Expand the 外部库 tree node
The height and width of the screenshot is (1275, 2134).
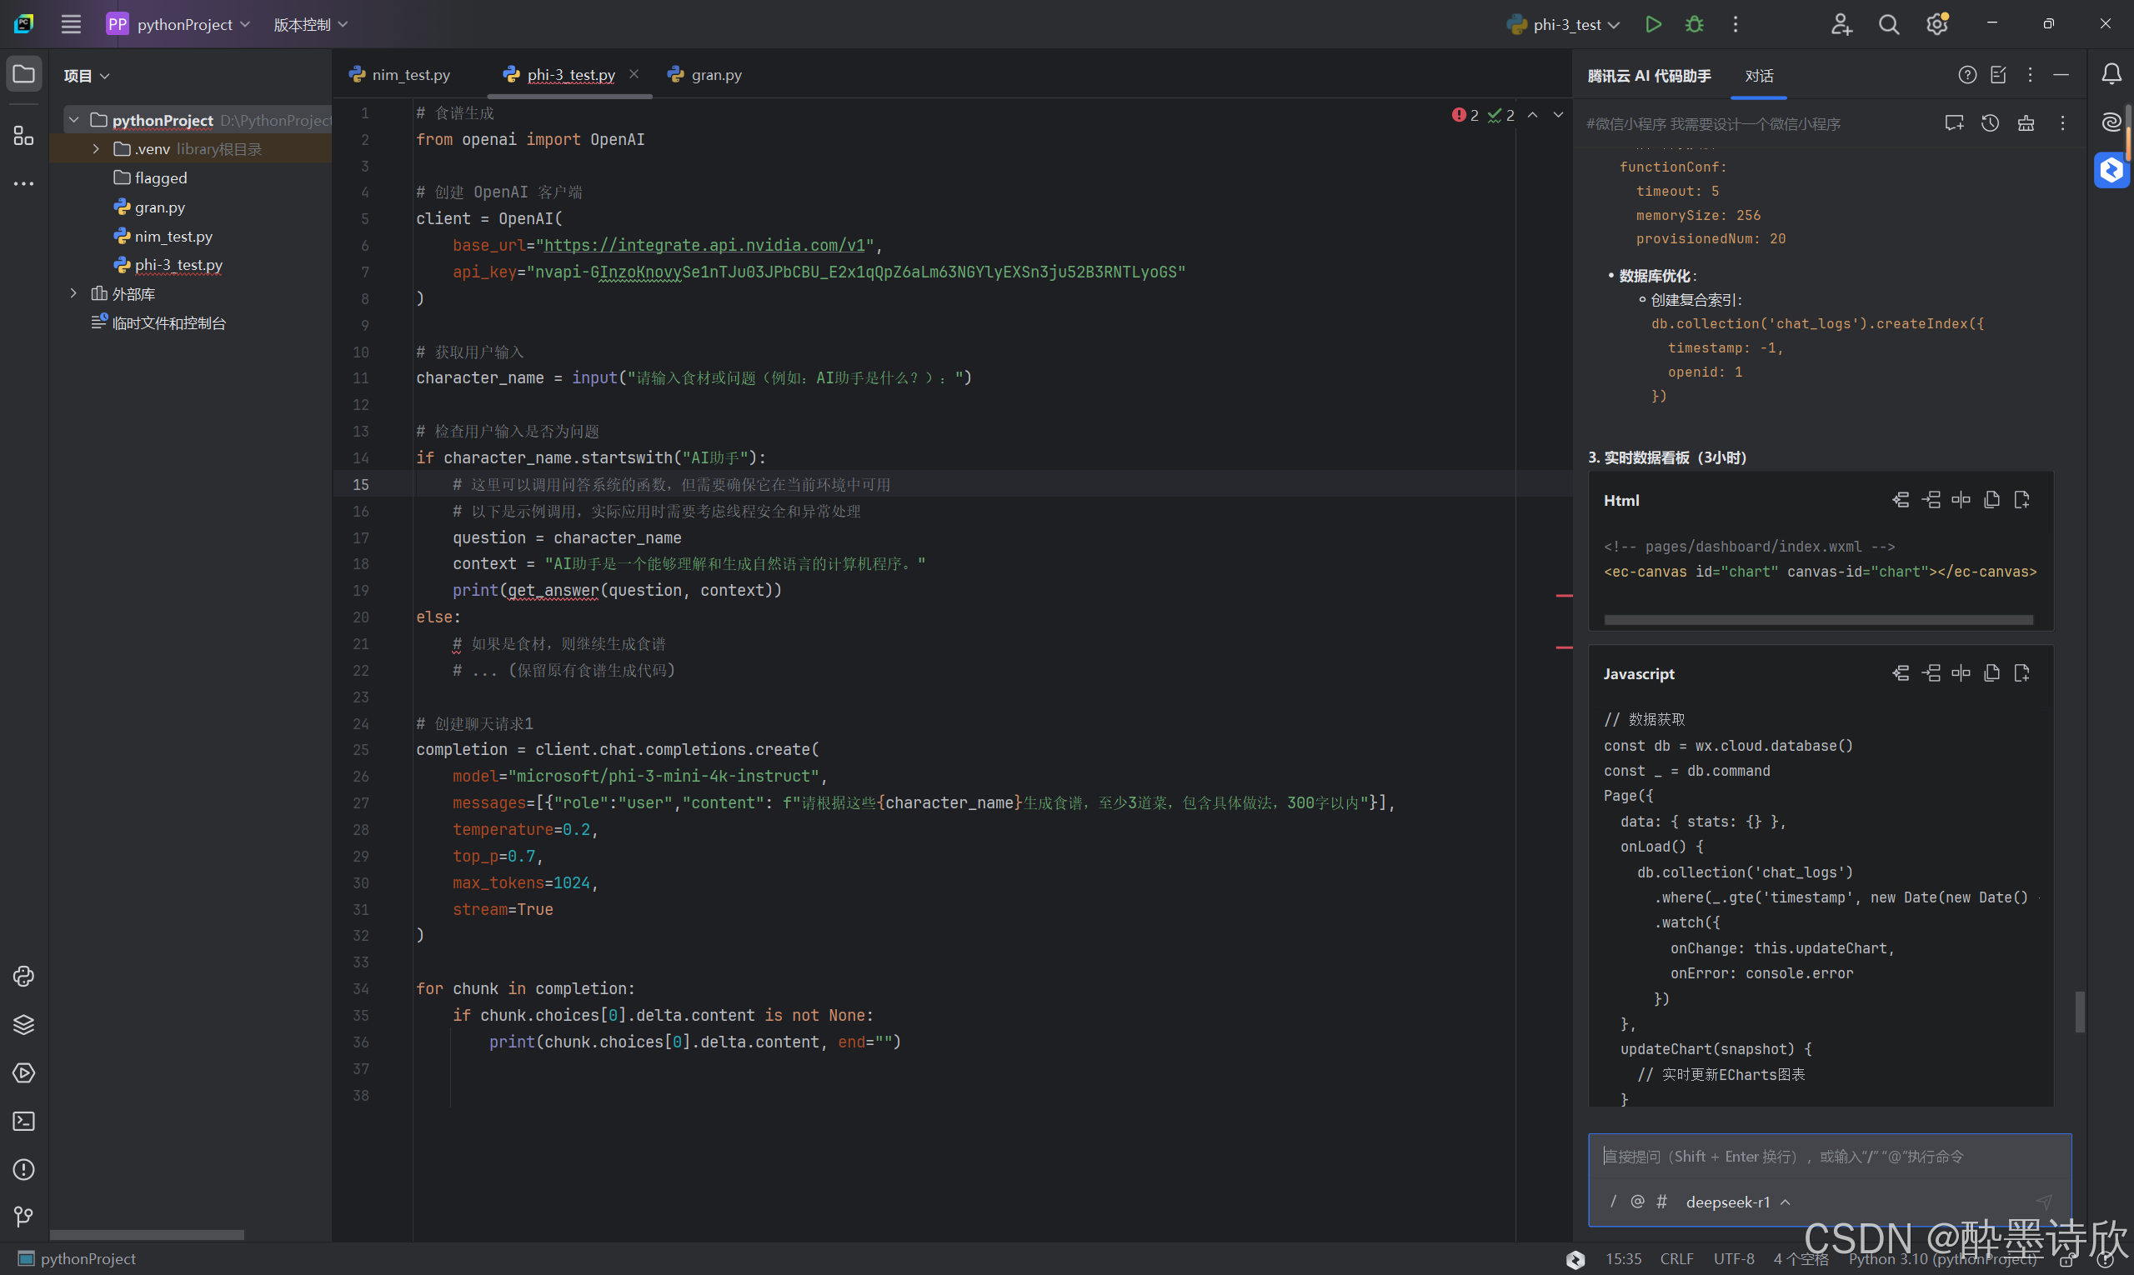point(74,294)
